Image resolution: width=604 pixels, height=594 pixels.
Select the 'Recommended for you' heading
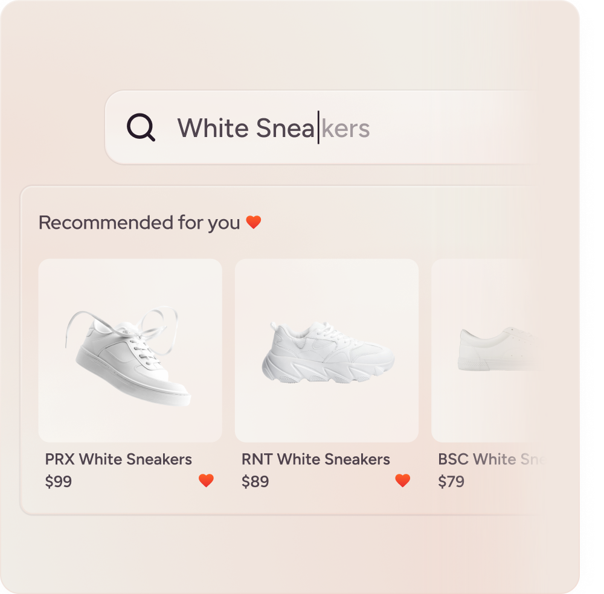139,223
